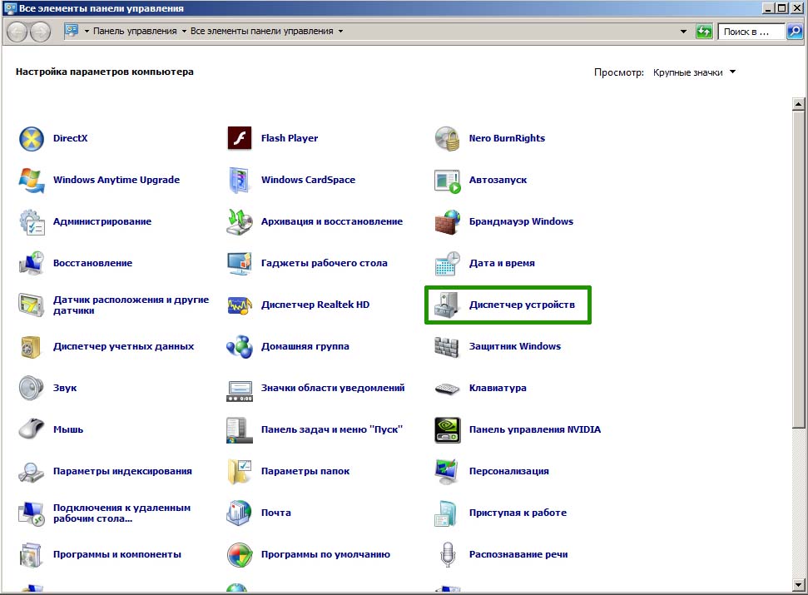
Task: Click the Windows Anytime Upgrade icon
Action: tap(32, 181)
